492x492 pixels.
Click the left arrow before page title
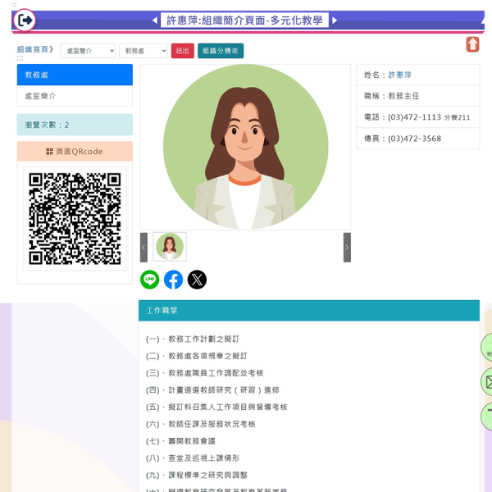pos(155,20)
